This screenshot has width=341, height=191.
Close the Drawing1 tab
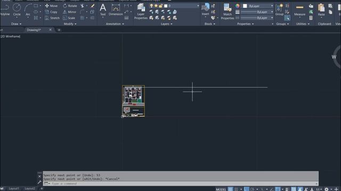50,30
